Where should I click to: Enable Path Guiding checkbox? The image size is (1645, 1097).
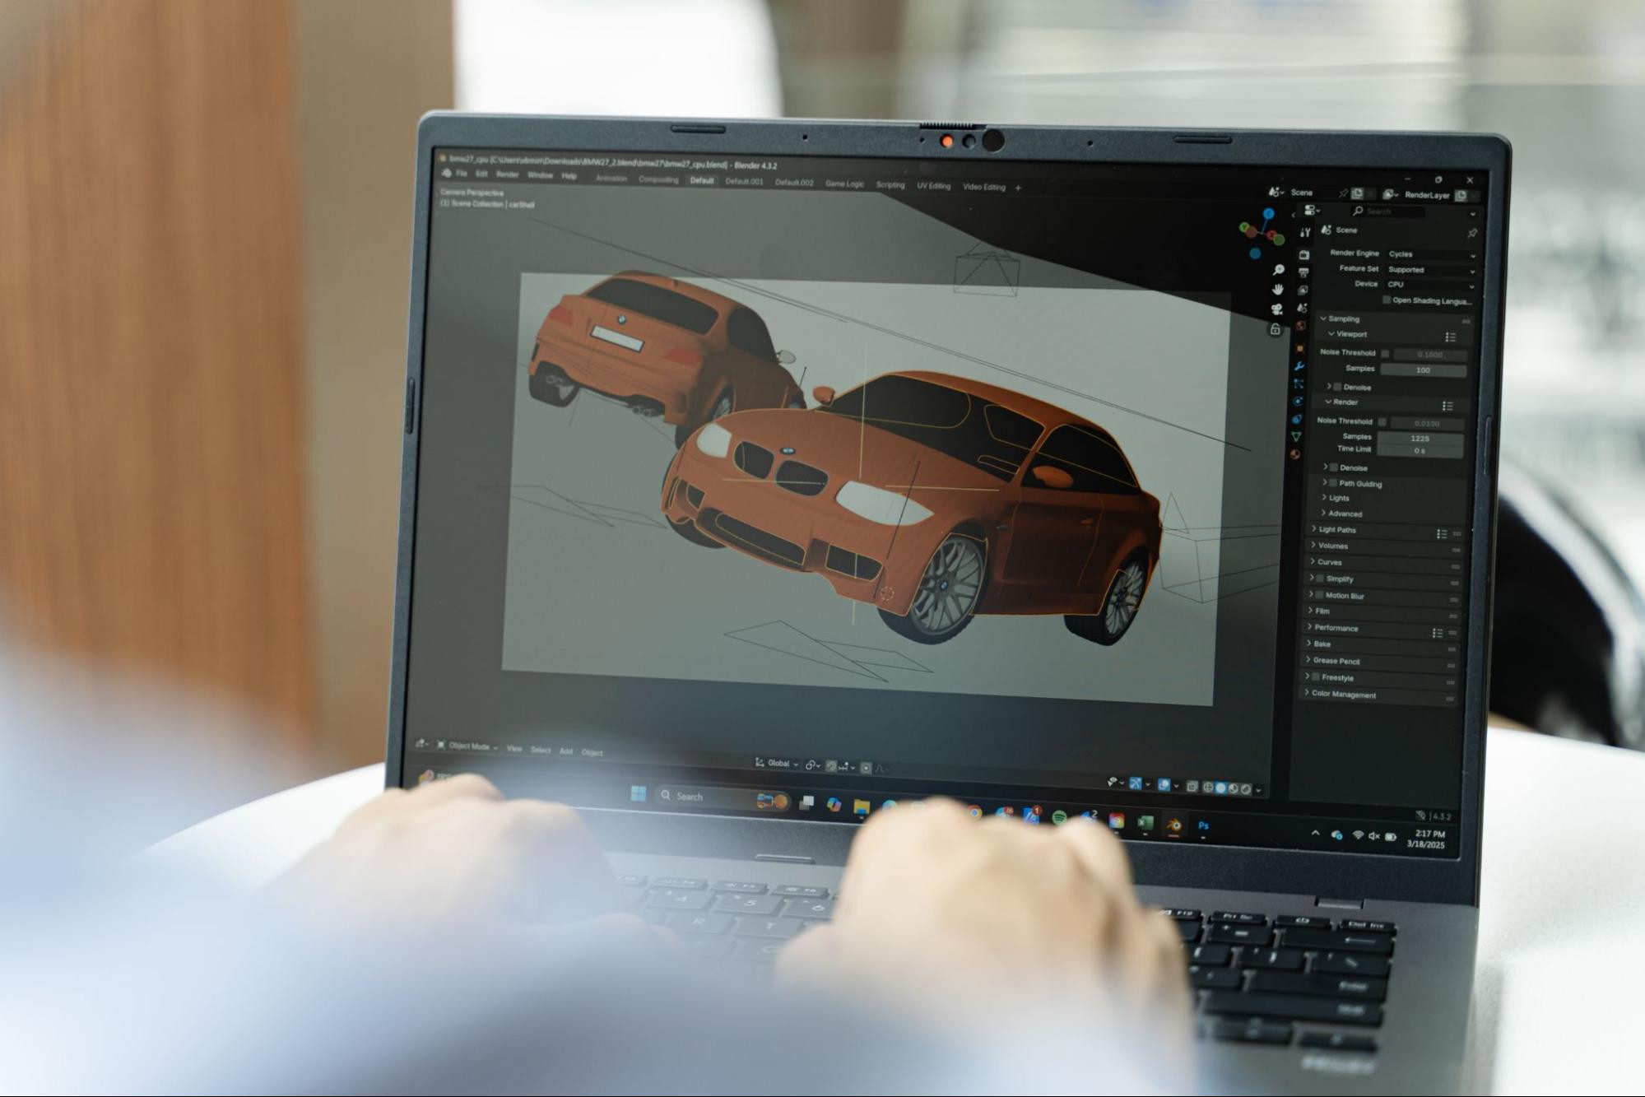pos(1333,483)
